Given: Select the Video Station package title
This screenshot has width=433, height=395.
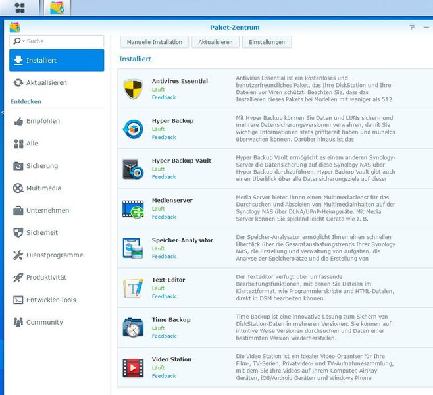Looking at the screenshot, I should pyautogui.click(x=172, y=359).
